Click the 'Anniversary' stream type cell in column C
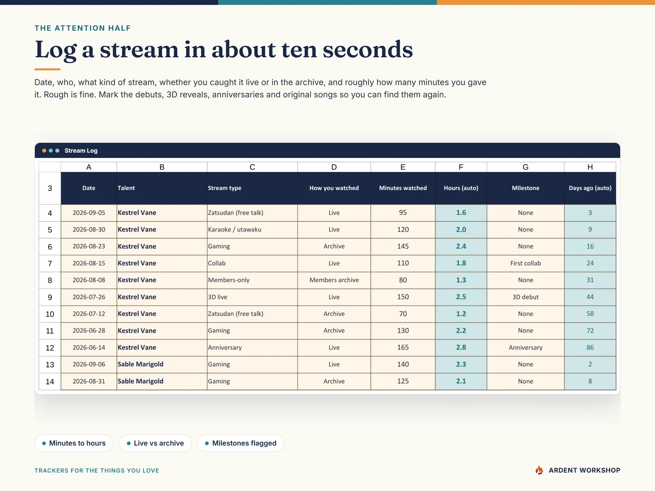Viewport: 655px width, 491px height. pos(252,347)
